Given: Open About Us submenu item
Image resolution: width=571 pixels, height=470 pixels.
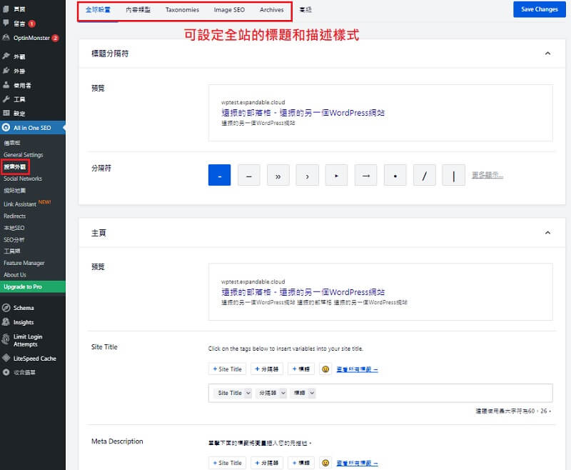Looking at the screenshot, I should click(15, 275).
